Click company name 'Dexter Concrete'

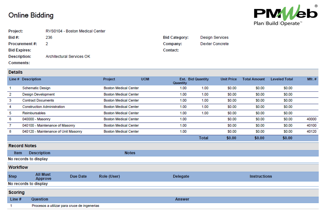click(214, 44)
